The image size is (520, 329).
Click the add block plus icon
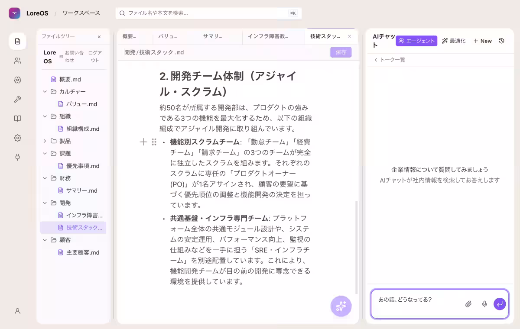pyautogui.click(x=143, y=142)
